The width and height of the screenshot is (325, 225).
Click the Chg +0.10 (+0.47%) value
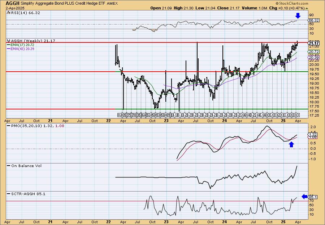287,8
